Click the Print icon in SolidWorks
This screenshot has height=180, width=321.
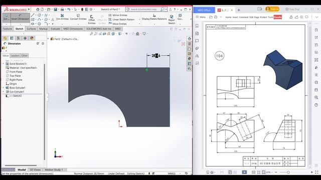(x=62, y=9)
